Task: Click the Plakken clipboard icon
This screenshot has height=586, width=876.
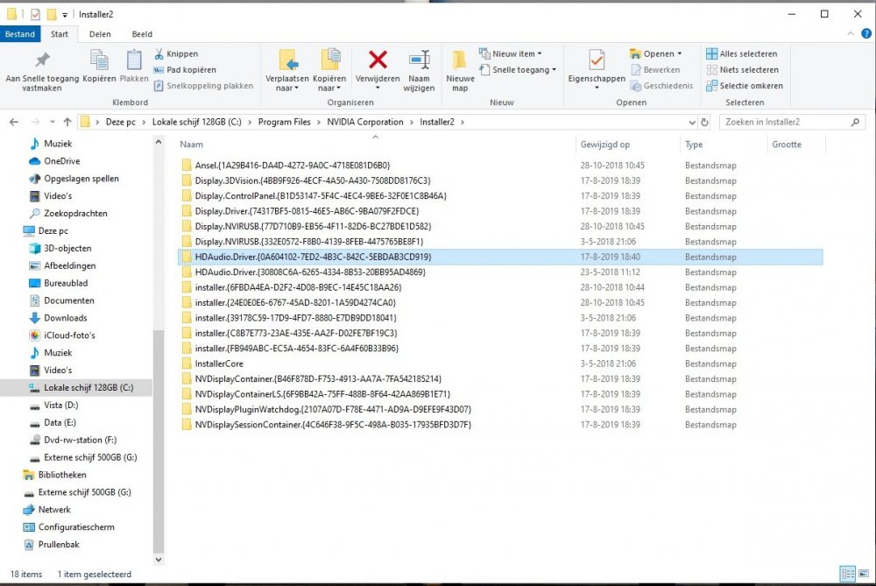Action: click(x=134, y=61)
